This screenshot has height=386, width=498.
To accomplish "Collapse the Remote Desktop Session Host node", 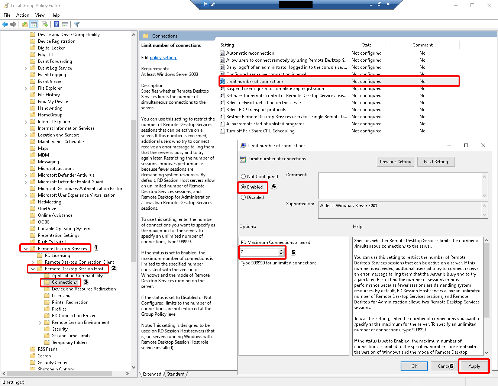I will (x=33, y=269).
